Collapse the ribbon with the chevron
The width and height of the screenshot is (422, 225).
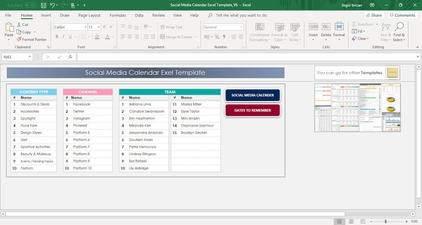click(417, 47)
